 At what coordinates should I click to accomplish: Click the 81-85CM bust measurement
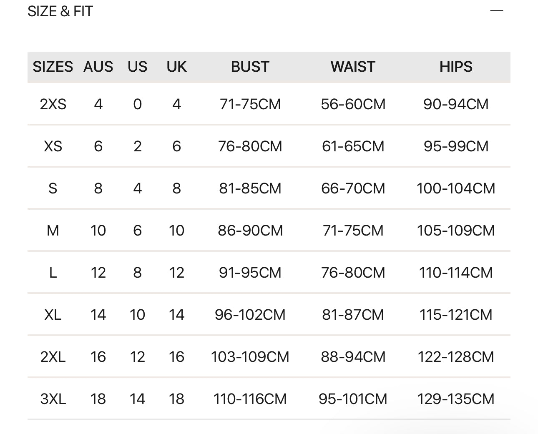250,188
